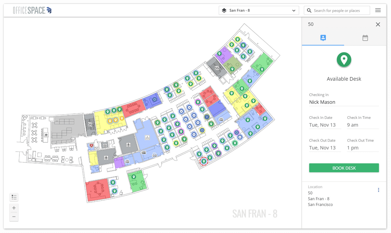Open the three-dot Location options menu
The width and height of the screenshot is (391, 233).
pos(379,190)
